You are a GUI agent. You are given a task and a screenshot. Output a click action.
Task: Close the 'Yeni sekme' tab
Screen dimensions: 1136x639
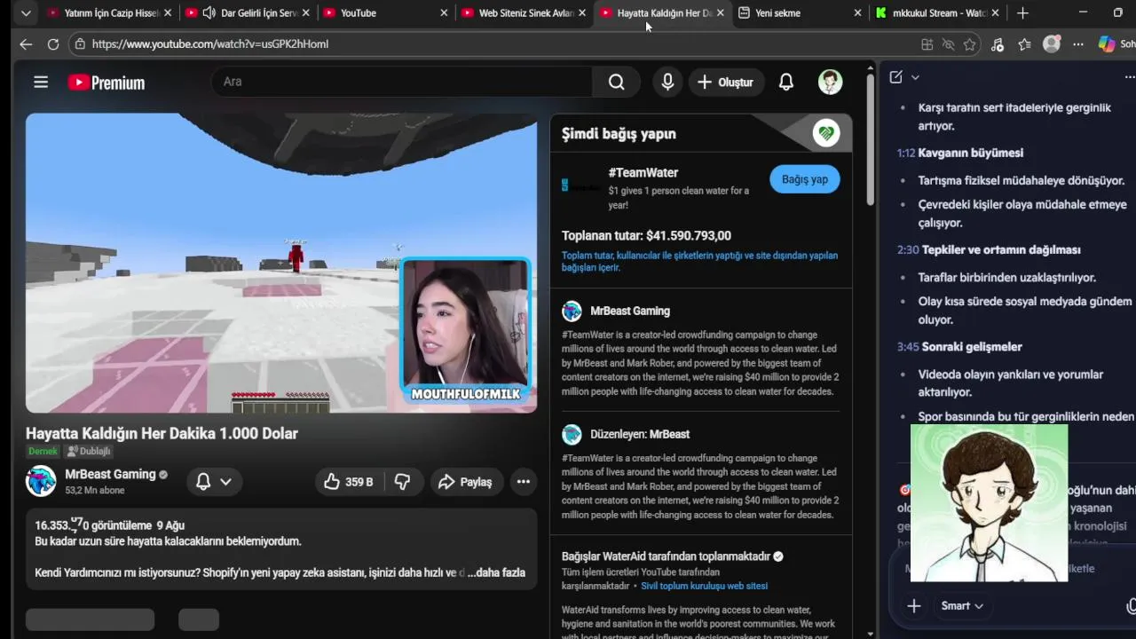pyautogui.click(x=857, y=13)
